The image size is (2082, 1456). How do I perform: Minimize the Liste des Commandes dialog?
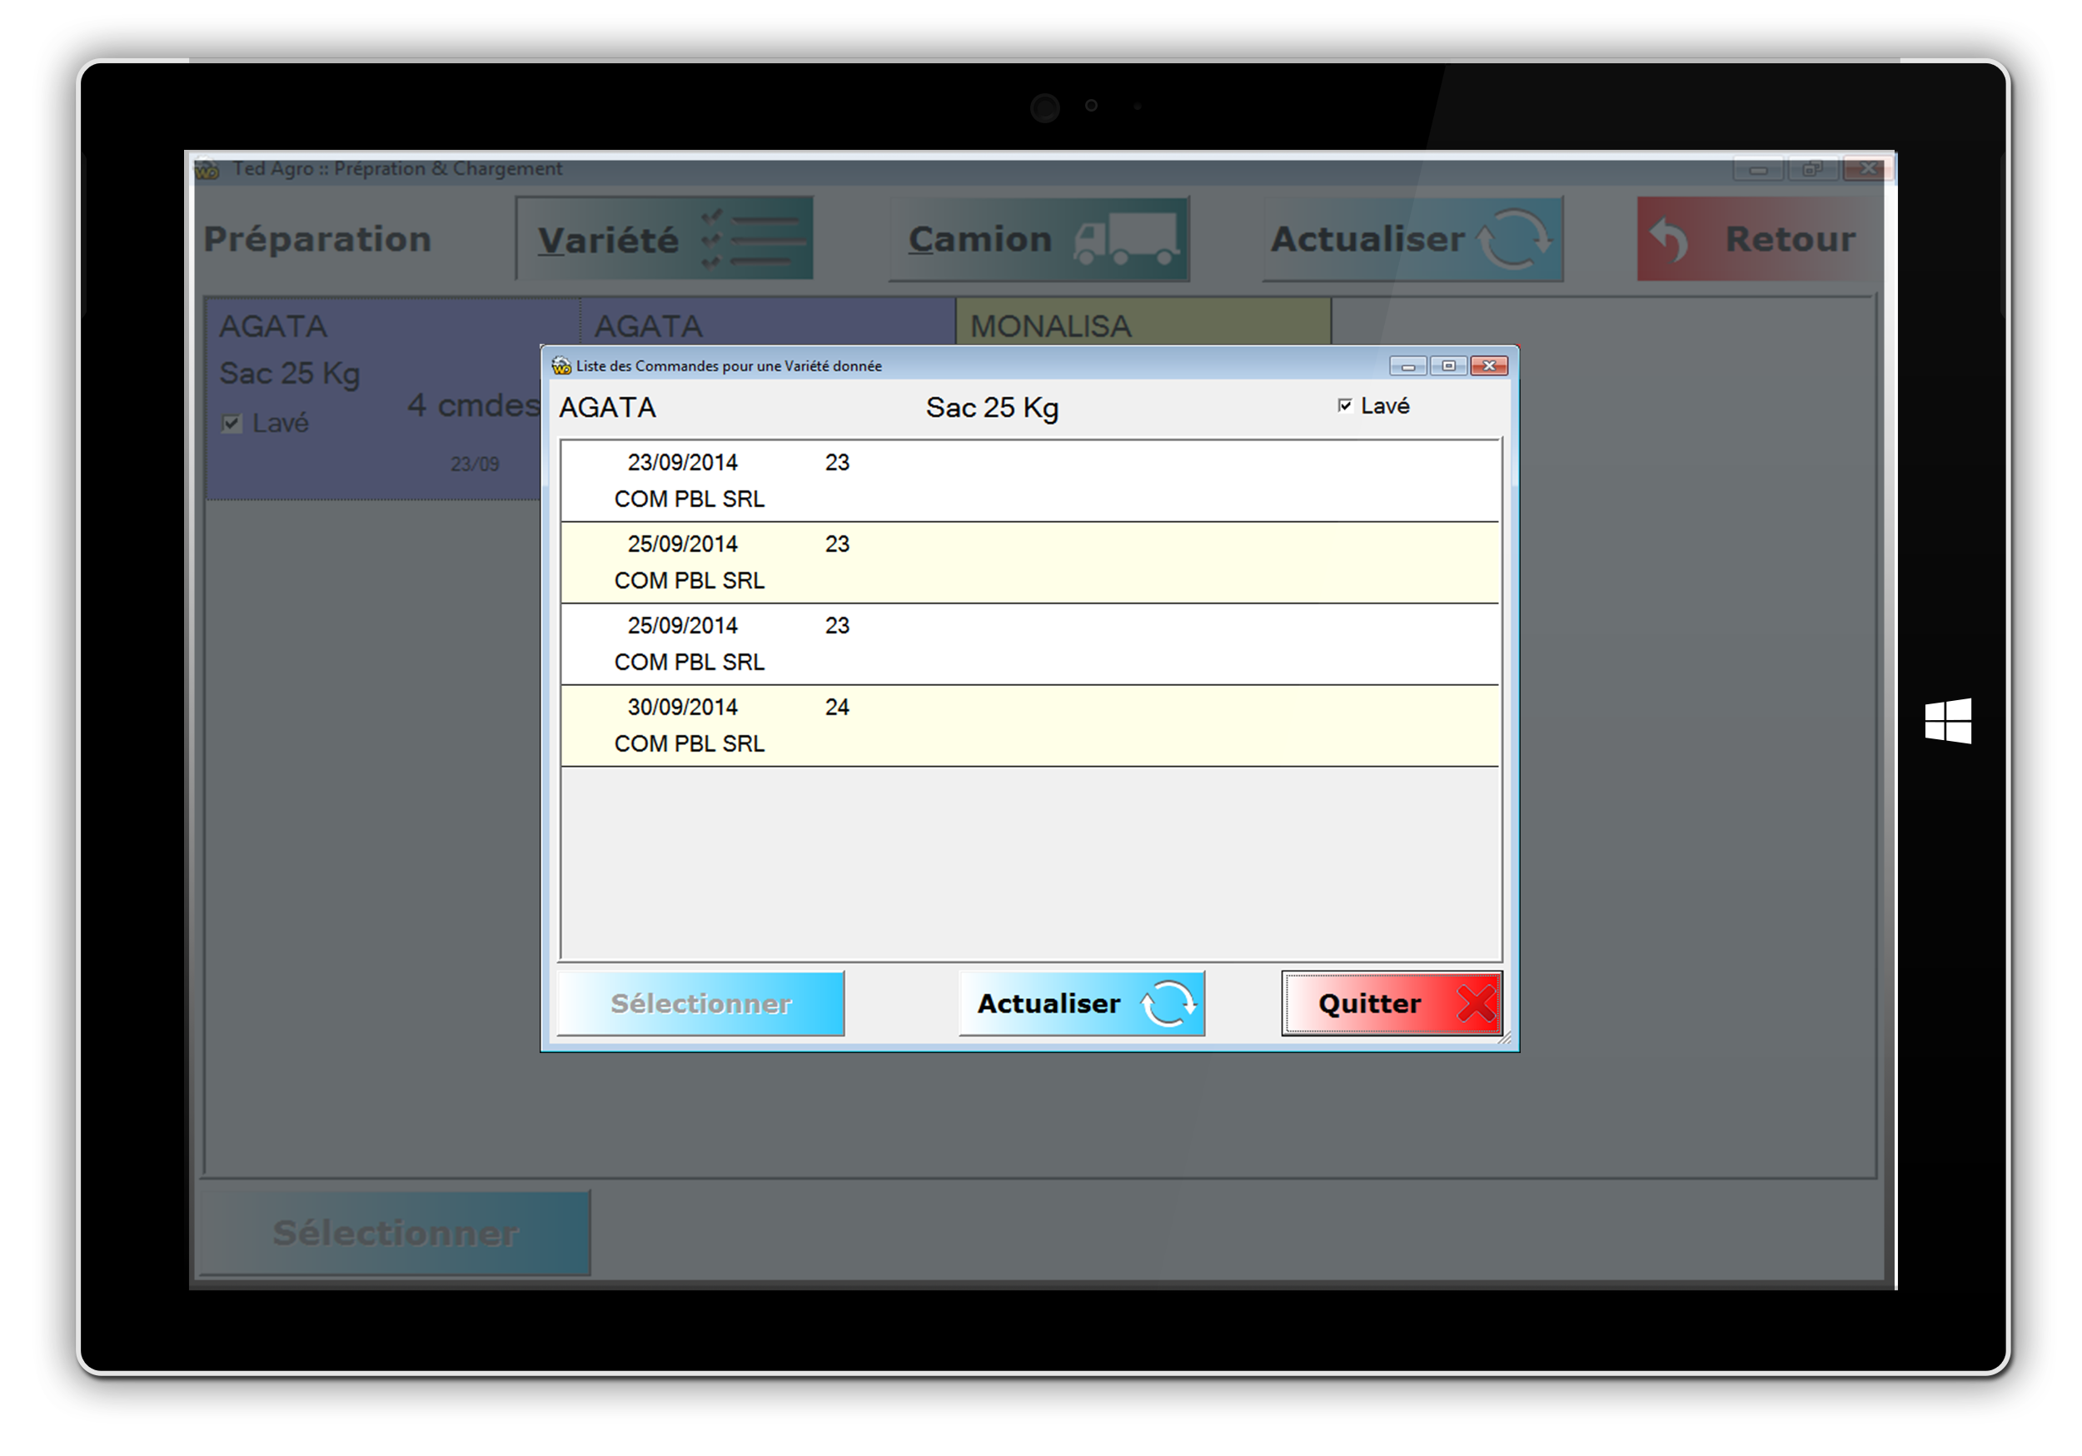(x=1407, y=366)
